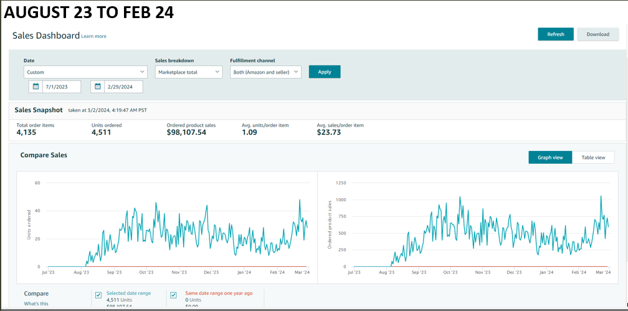This screenshot has width=628, height=311.
Task: Click the $98,107.54 ordered product sales figure
Action: (x=186, y=132)
